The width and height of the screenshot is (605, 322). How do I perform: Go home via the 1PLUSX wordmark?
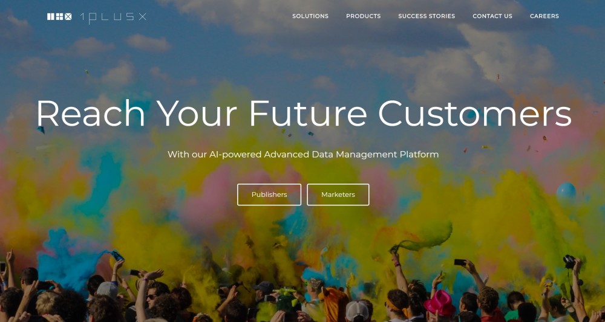coord(113,18)
